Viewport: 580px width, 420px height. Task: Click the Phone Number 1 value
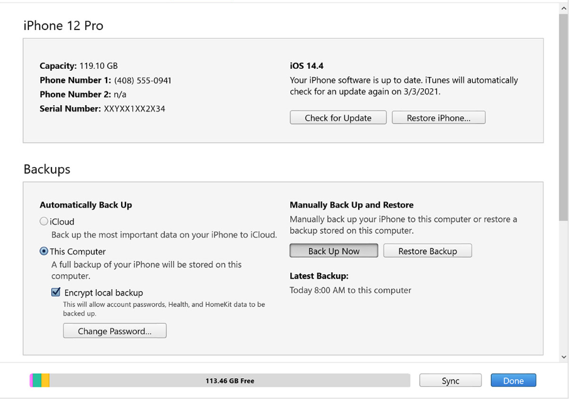142,80
